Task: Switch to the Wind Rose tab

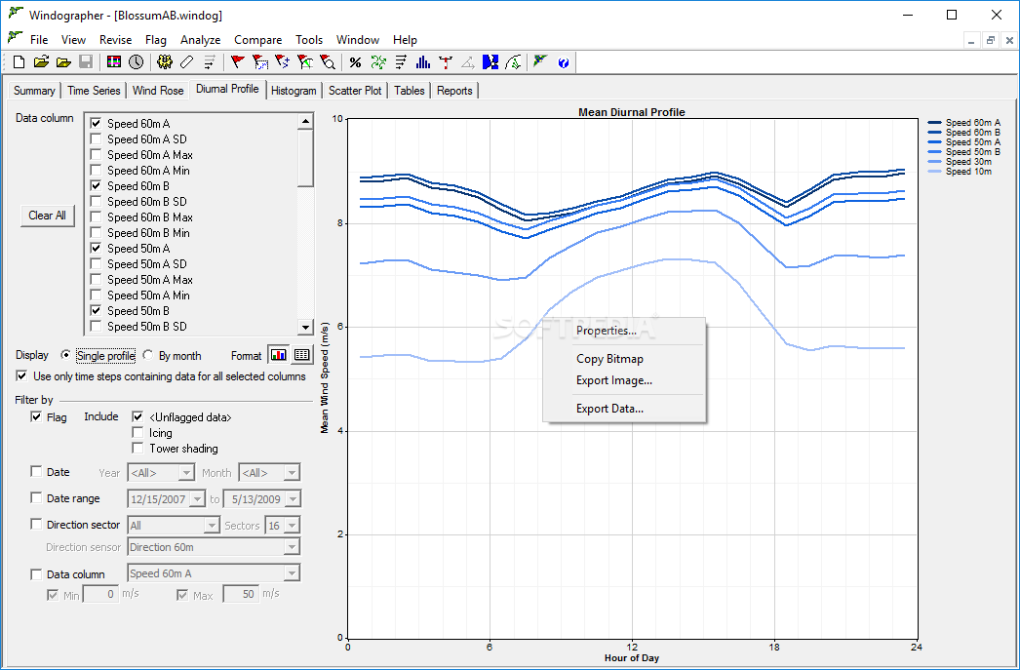Action: tap(158, 91)
